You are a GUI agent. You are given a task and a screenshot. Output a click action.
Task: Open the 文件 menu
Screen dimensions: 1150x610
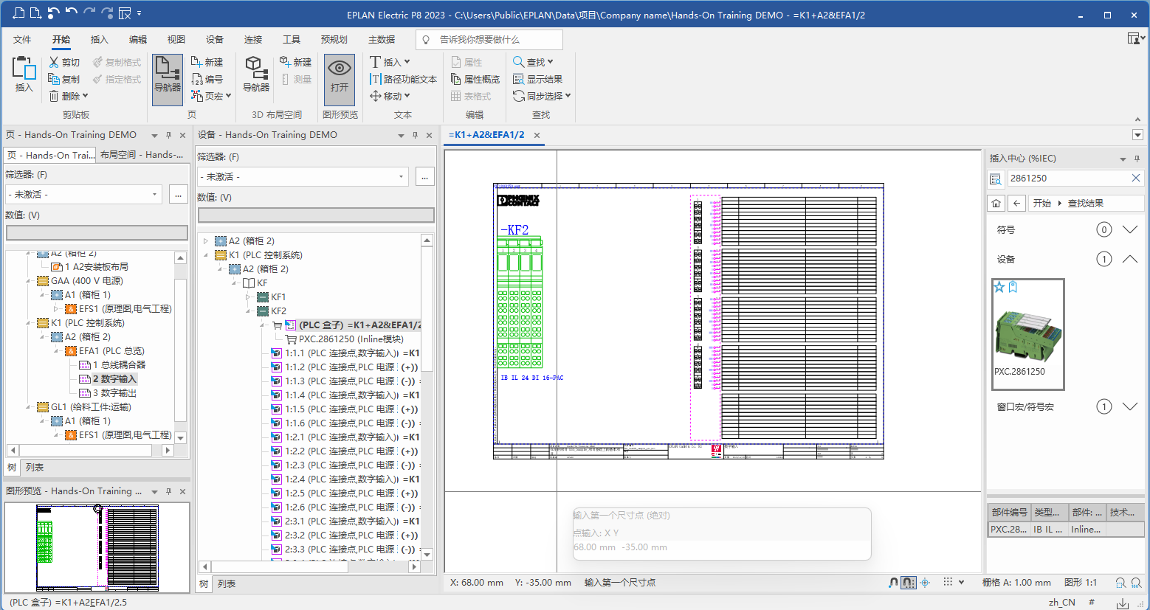tap(22, 40)
